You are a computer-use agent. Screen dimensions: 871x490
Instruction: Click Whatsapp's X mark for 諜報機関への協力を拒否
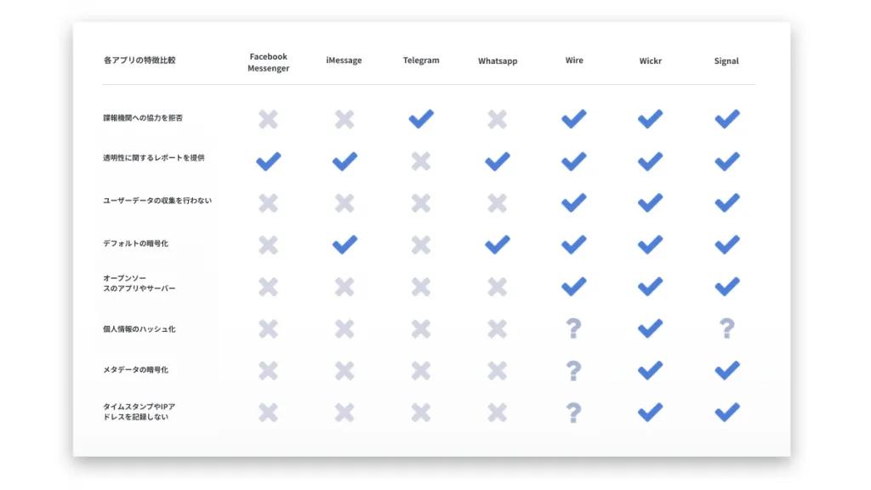497,119
